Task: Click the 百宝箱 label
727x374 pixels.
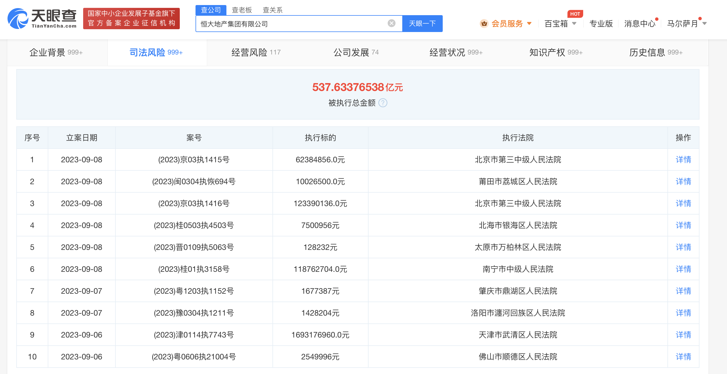Action: click(556, 23)
